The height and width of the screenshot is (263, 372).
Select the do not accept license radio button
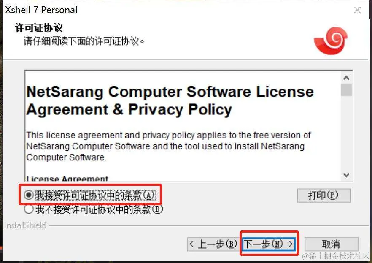(29, 209)
